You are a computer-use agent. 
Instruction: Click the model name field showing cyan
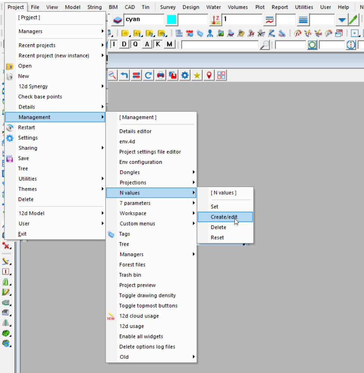(144, 20)
